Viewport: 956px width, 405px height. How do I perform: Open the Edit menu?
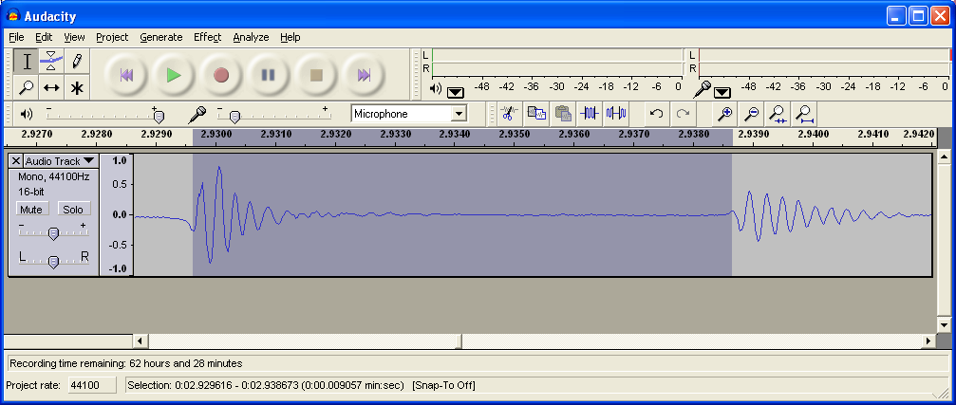[44, 37]
